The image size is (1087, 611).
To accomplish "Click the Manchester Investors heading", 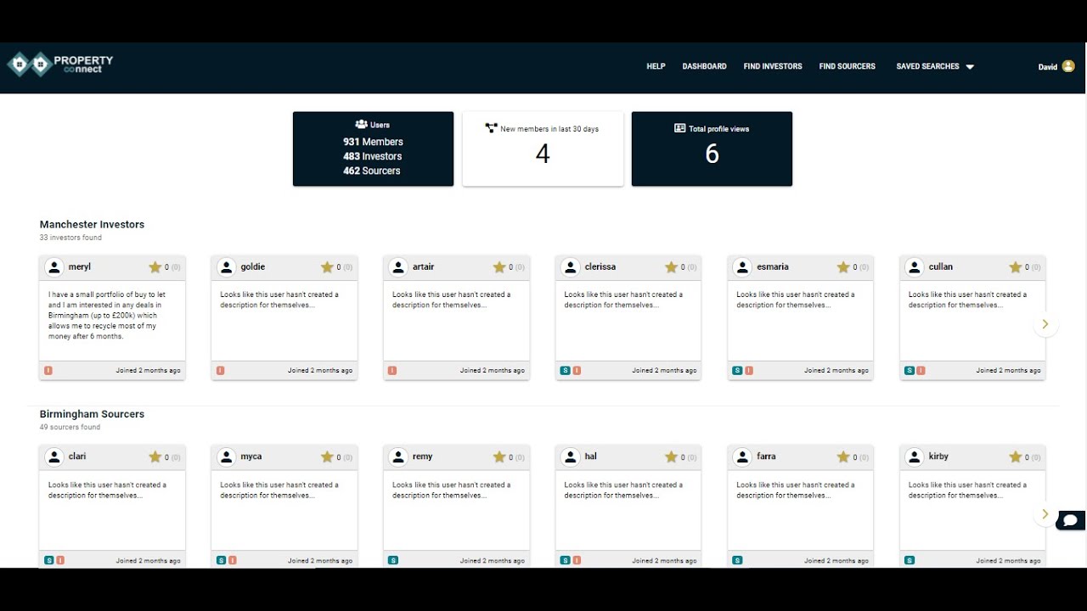I will coord(92,225).
